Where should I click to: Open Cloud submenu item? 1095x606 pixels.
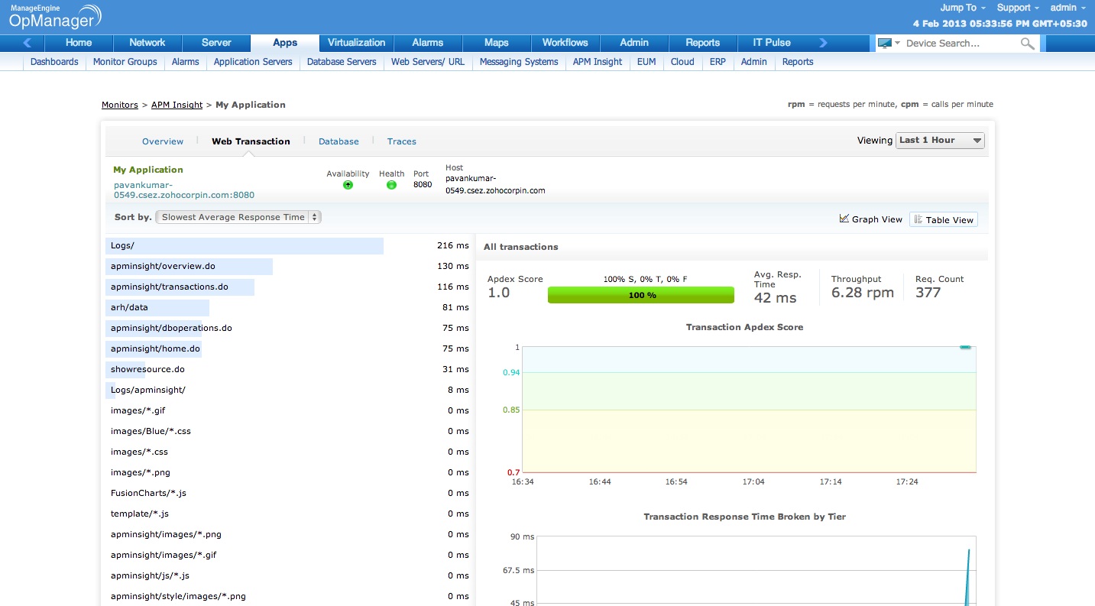click(x=682, y=62)
